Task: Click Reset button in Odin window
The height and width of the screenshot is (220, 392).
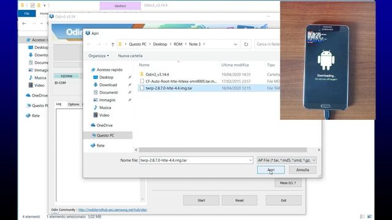Action: pos(239,200)
